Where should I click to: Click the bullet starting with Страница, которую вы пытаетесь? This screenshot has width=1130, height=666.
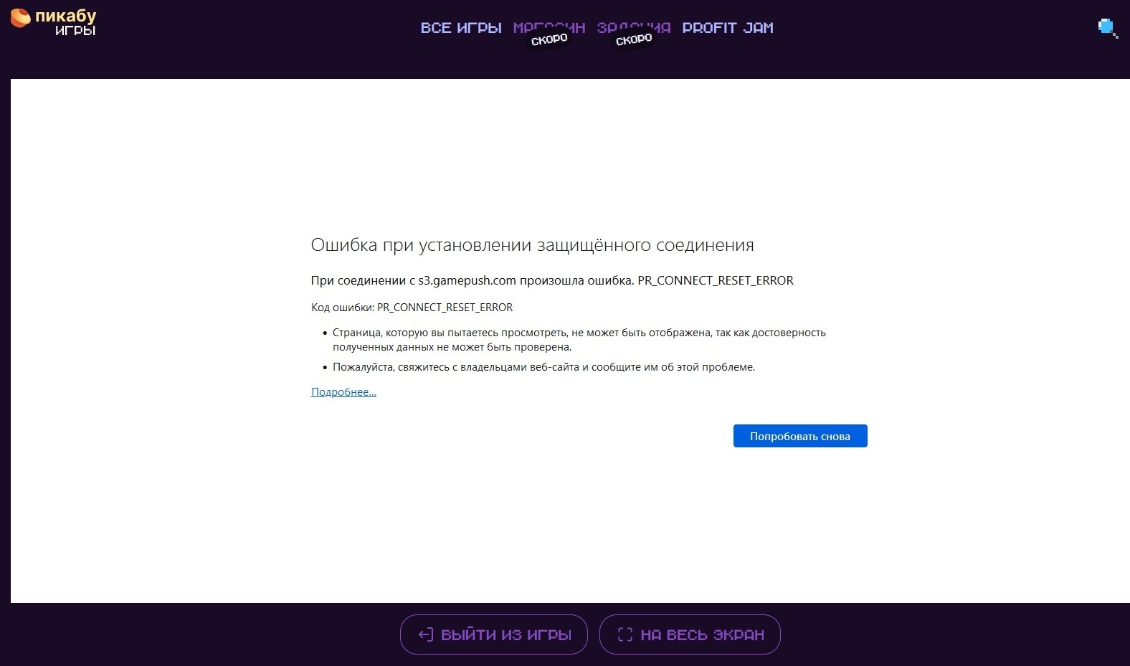579,340
